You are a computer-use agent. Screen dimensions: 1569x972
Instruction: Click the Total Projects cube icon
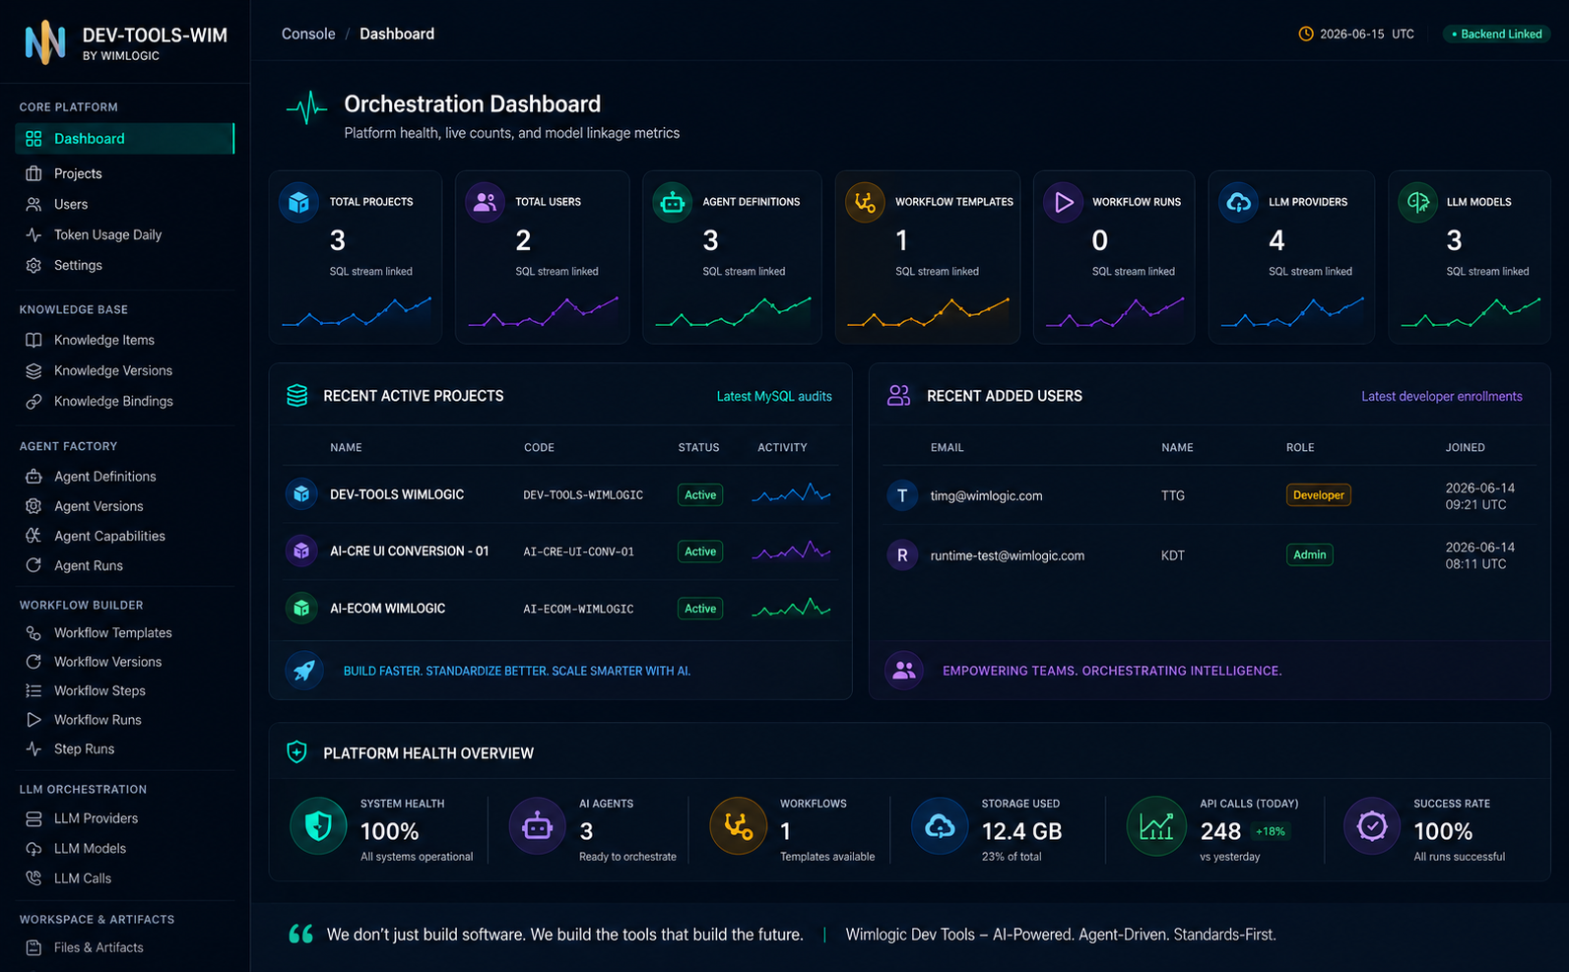[x=298, y=203]
